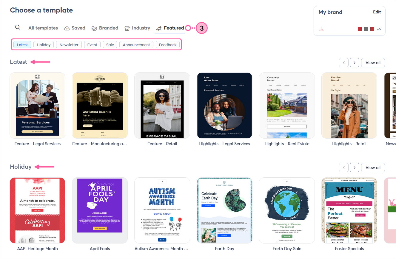Screen dimensions: 396x259
Task: Click the Latest section heading
Action: point(19,62)
